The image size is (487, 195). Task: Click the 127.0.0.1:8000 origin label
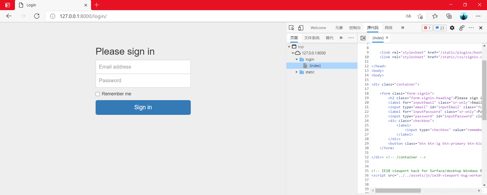pos(314,53)
